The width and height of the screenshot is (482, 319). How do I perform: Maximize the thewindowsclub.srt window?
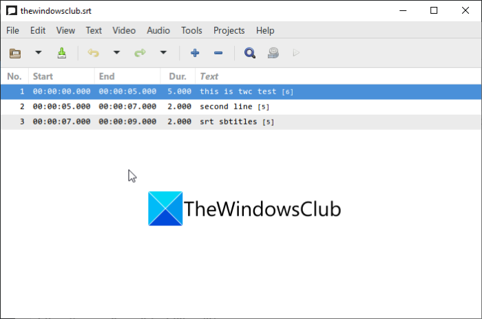point(434,11)
